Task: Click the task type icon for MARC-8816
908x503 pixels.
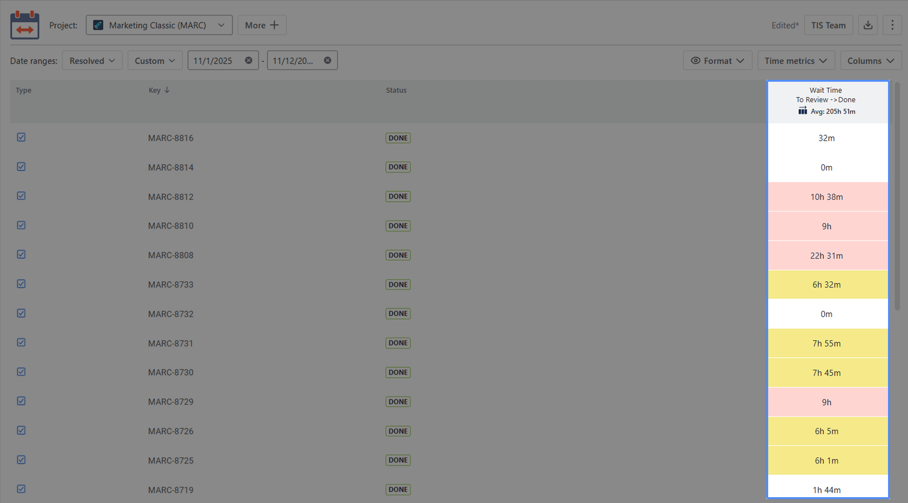Action: tap(21, 137)
